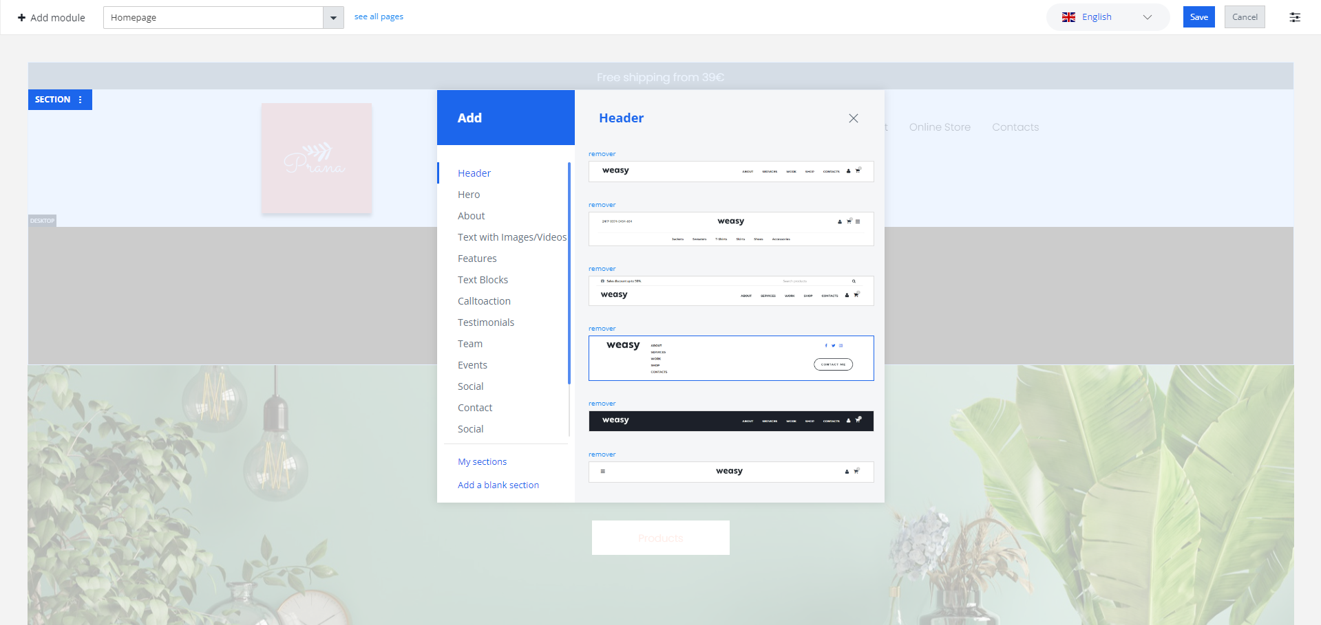Click the Add module label
Viewport: 1321px width, 625px height.
point(58,18)
